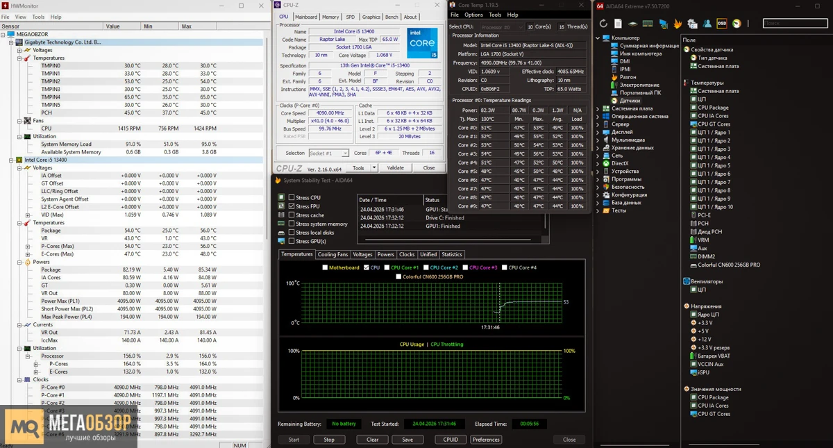This screenshot has height=448, width=833.
Task: Enable the Stress CPU checkbox
Action: tap(292, 198)
